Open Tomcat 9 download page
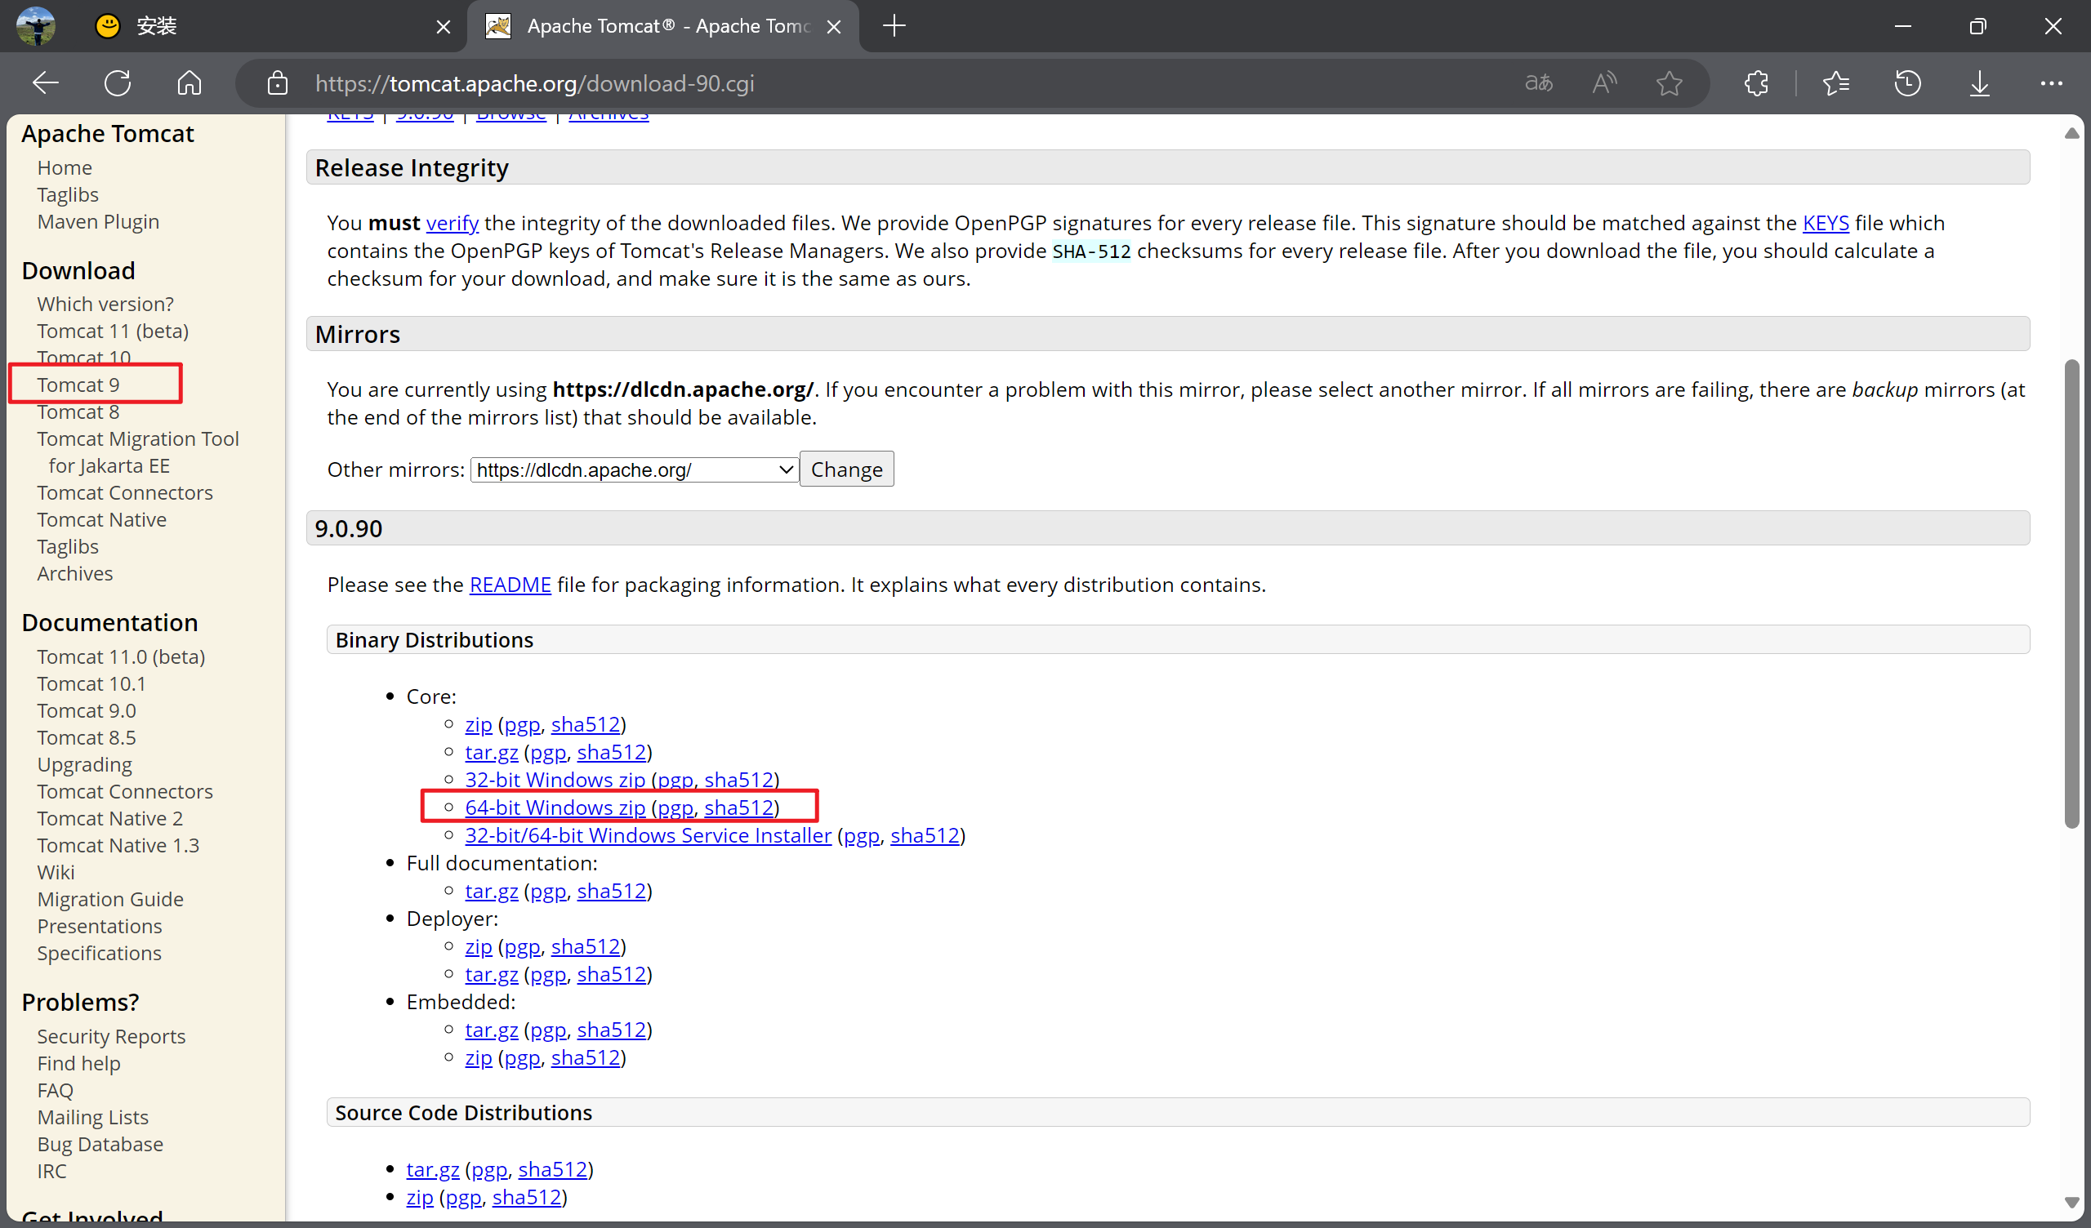The height and width of the screenshot is (1228, 2091). tap(78, 385)
